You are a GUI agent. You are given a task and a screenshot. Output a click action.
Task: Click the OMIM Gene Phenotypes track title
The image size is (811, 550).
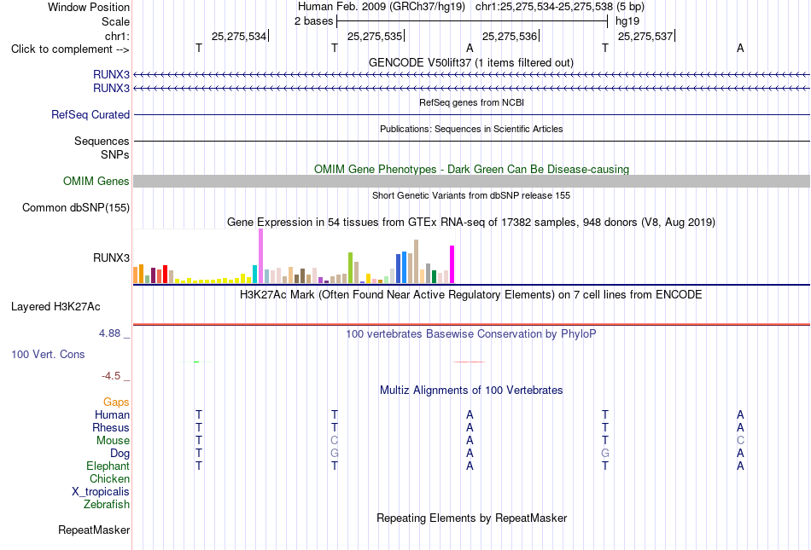tap(471, 170)
